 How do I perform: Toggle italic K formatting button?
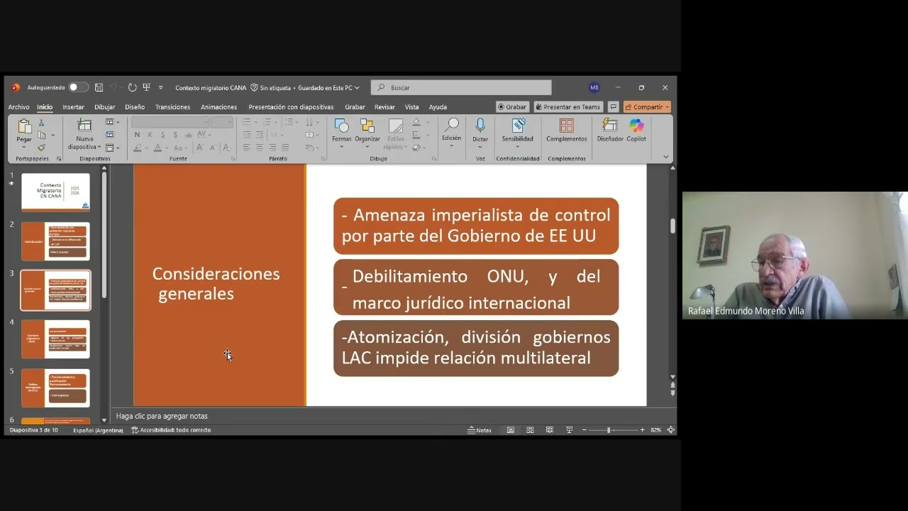click(x=150, y=135)
